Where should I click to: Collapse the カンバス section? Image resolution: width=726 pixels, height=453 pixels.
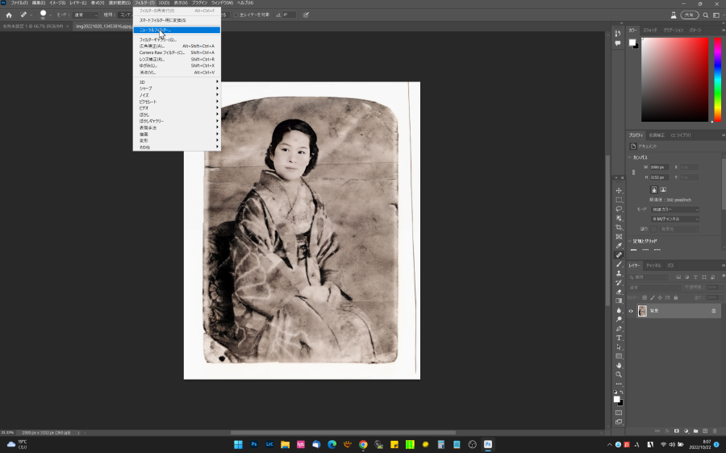tap(630, 157)
